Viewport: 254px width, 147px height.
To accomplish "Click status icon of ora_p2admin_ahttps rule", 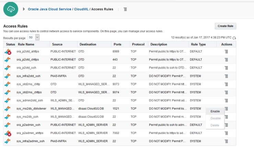I will tap(8, 133).
